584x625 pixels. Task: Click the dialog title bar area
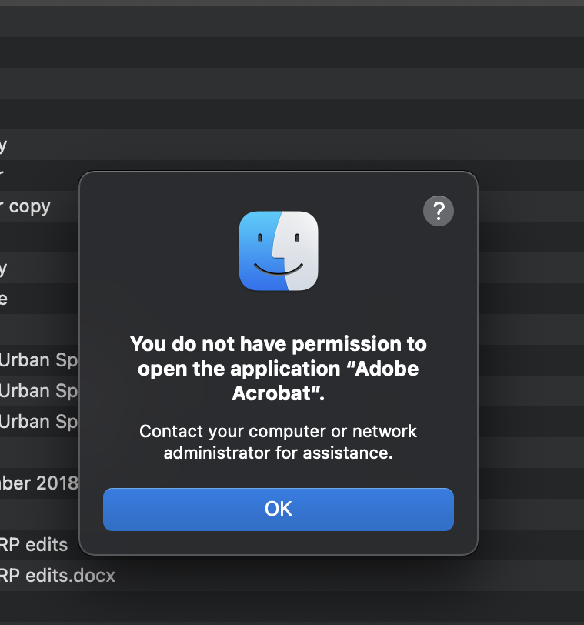tap(279, 185)
